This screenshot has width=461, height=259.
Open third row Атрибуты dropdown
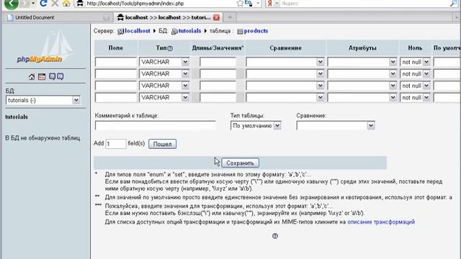pos(362,86)
